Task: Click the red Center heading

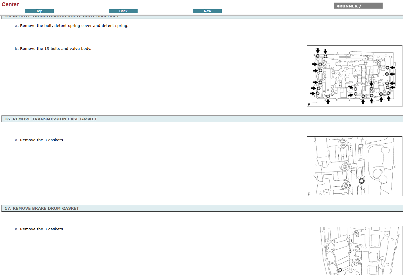Action: (x=10, y=5)
